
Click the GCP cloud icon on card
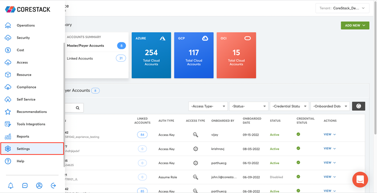(x=205, y=38)
